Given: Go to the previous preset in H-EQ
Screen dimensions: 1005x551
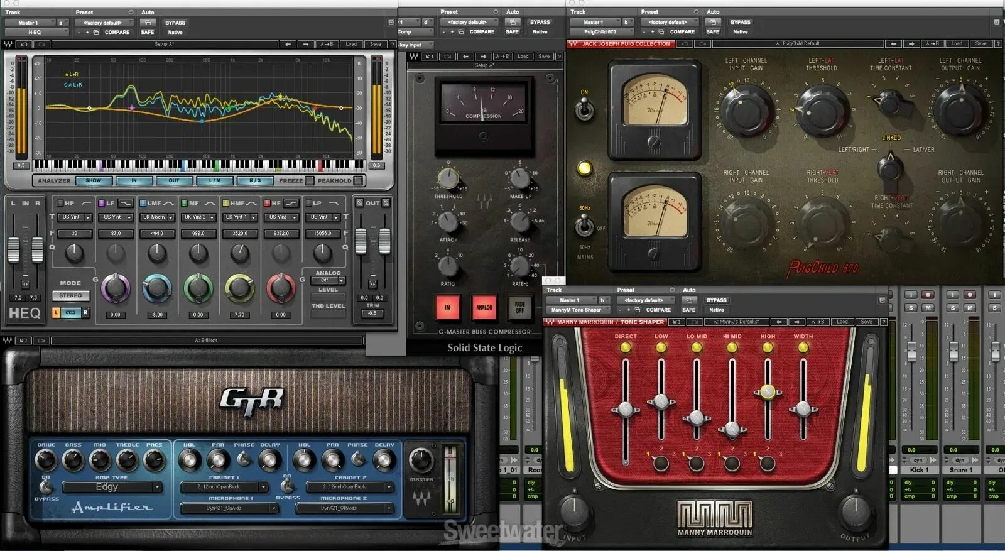Looking at the screenshot, I should 288,44.
